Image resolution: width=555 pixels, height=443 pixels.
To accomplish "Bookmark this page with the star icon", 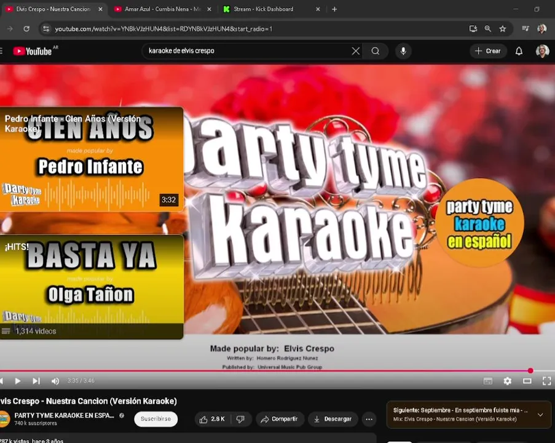I will (x=503, y=29).
